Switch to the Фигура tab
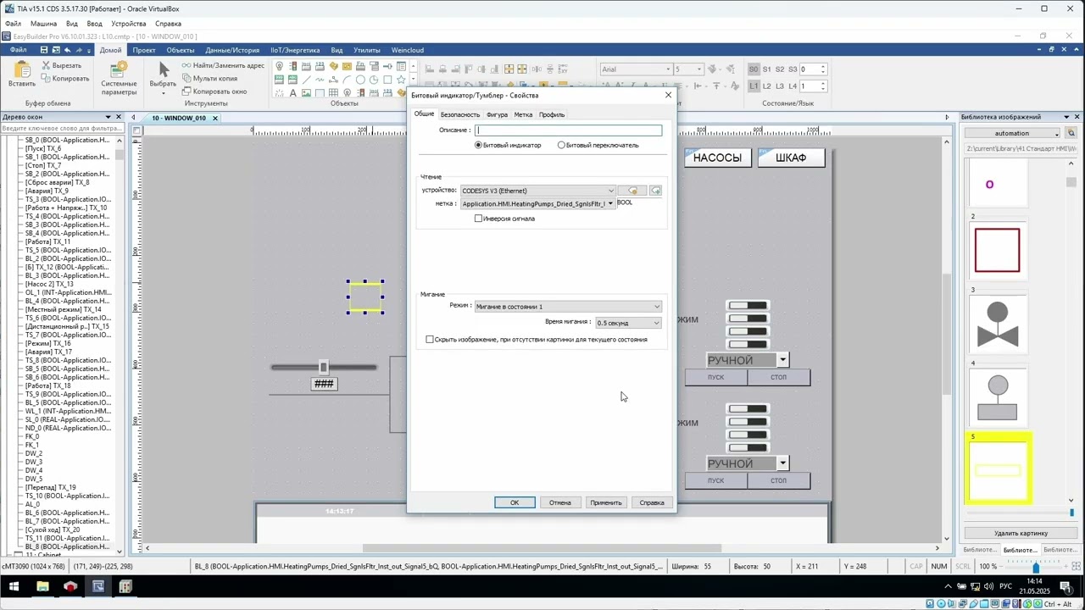The width and height of the screenshot is (1085, 610). (x=498, y=114)
